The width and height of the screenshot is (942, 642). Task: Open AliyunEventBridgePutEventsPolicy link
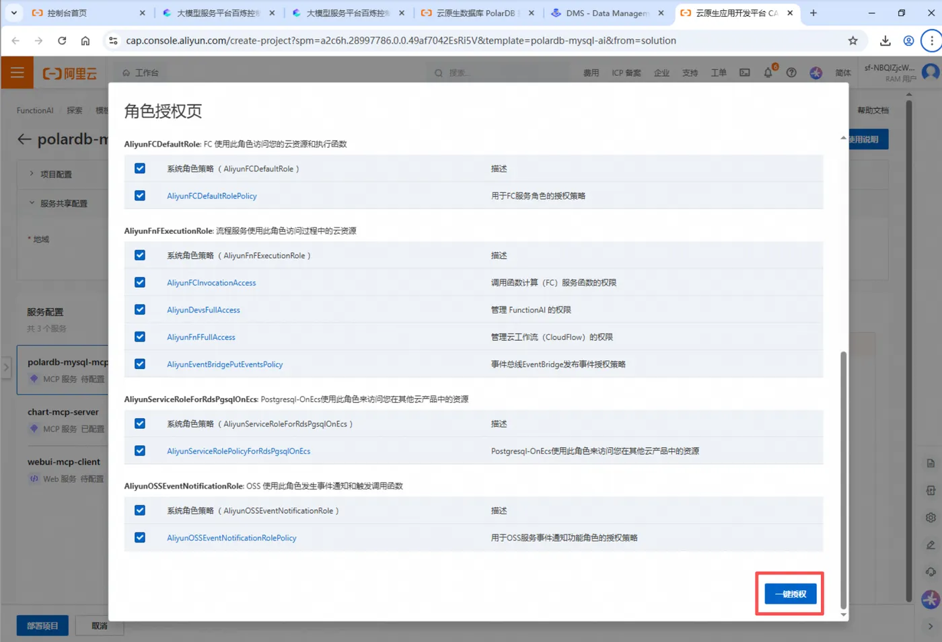click(225, 364)
